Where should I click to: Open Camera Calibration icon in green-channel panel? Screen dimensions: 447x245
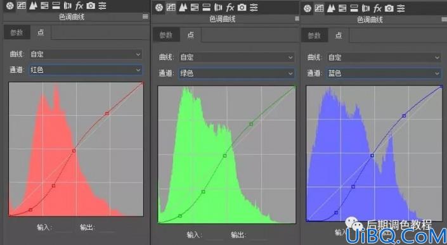click(242, 8)
